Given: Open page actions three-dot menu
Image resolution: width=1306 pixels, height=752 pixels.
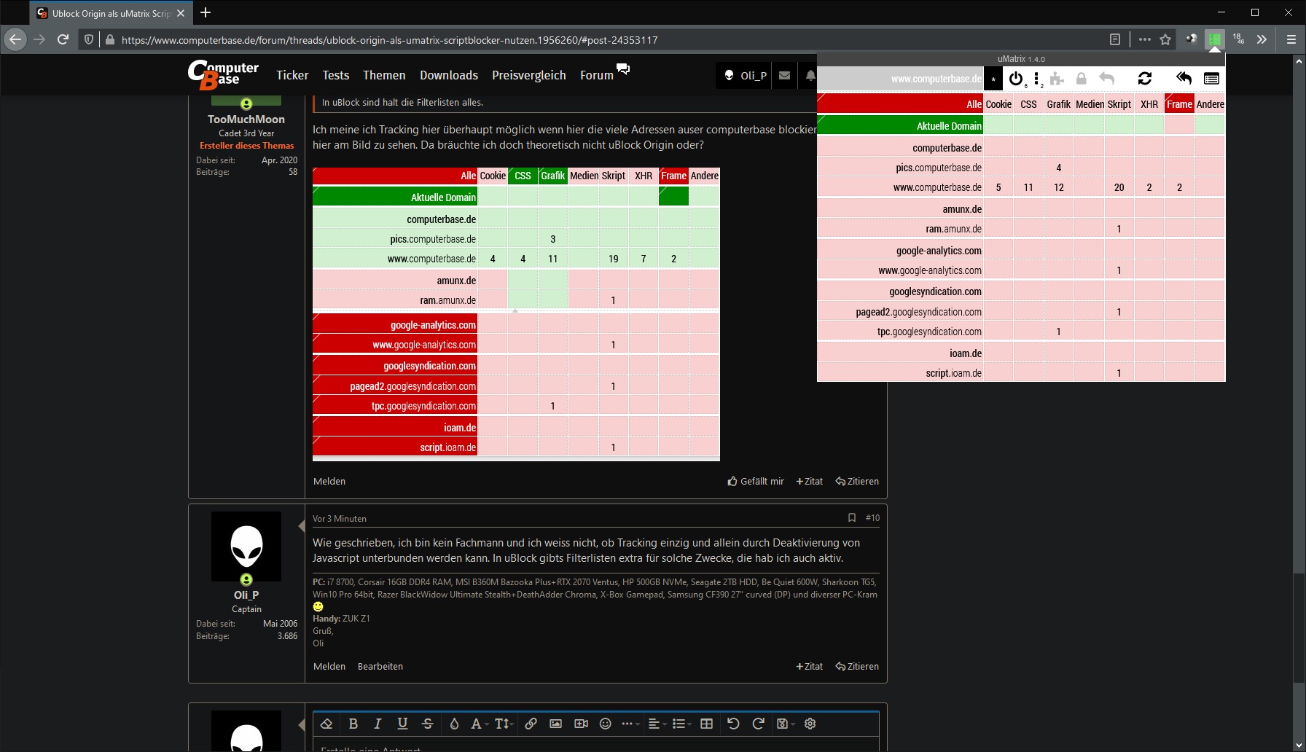Looking at the screenshot, I should coord(1145,39).
